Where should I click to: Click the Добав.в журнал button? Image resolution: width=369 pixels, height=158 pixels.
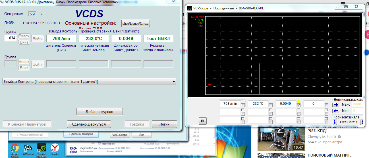[x=99, y=112]
